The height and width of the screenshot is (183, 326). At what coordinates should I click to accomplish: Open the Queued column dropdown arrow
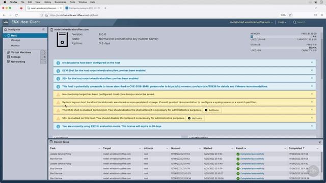(200, 148)
